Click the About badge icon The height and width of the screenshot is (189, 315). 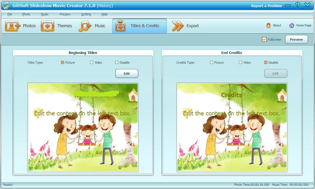pos(268,25)
